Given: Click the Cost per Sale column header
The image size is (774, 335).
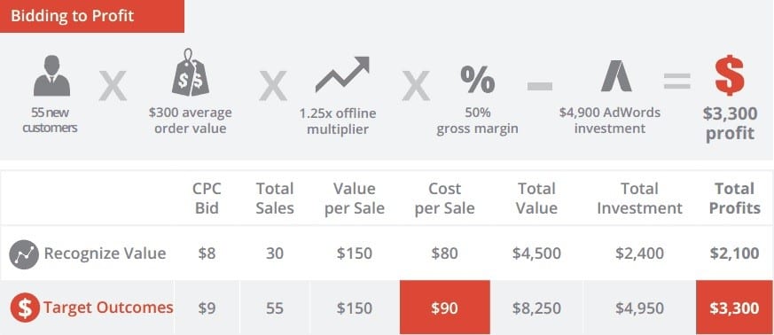Looking at the screenshot, I should pyautogui.click(x=445, y=199).
